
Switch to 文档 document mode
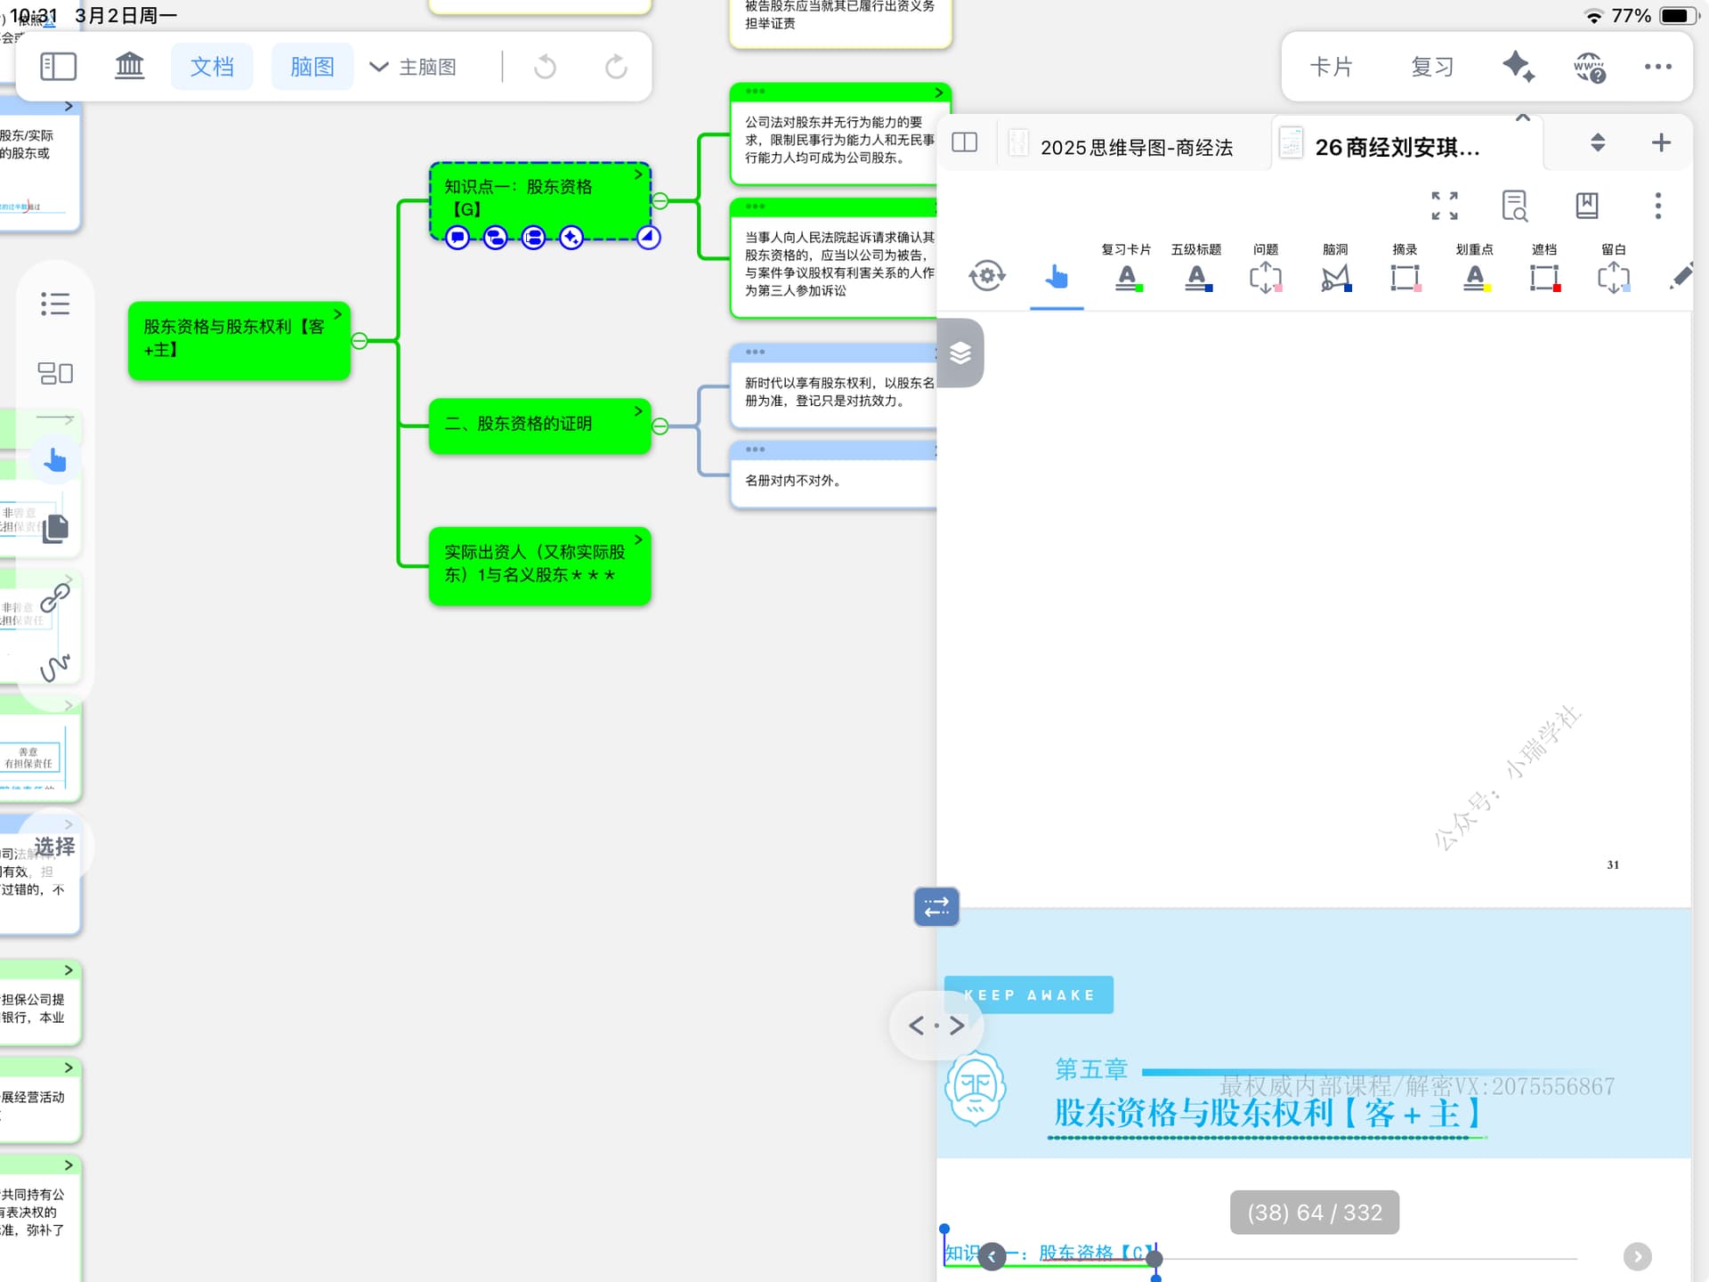coord(212,67)
